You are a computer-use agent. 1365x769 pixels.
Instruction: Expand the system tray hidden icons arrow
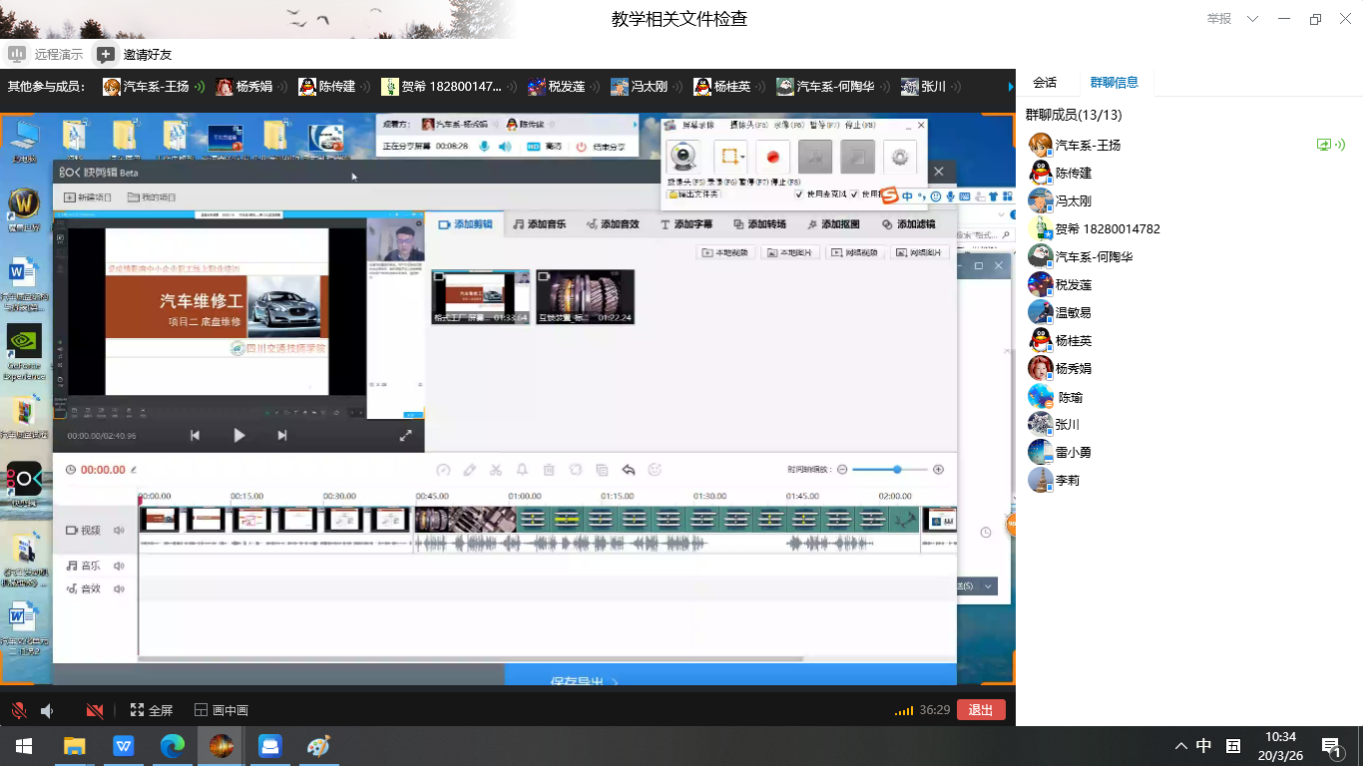point(1180,746)
